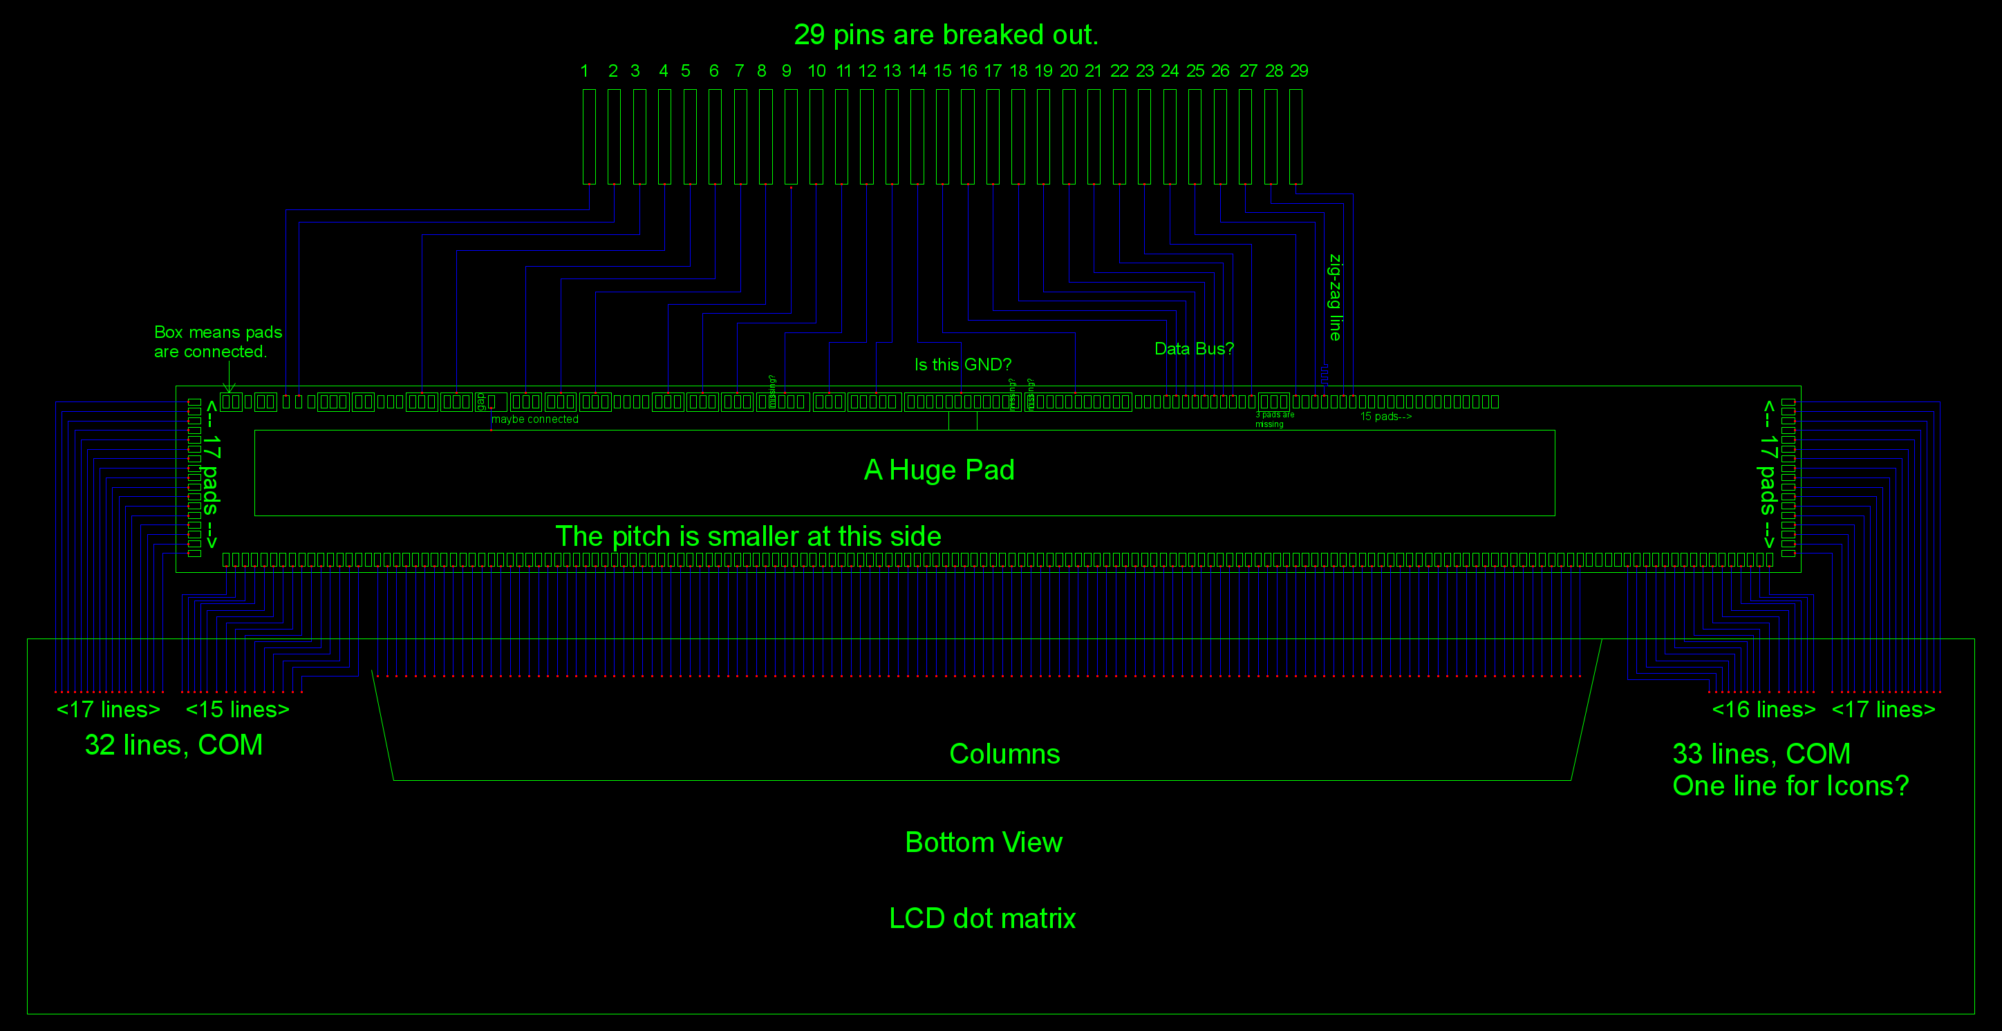
Task: Click the vertical "17 pads" label on left side
Action: [211, 475]
